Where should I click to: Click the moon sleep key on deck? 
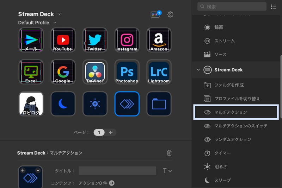tap(63, 104)
